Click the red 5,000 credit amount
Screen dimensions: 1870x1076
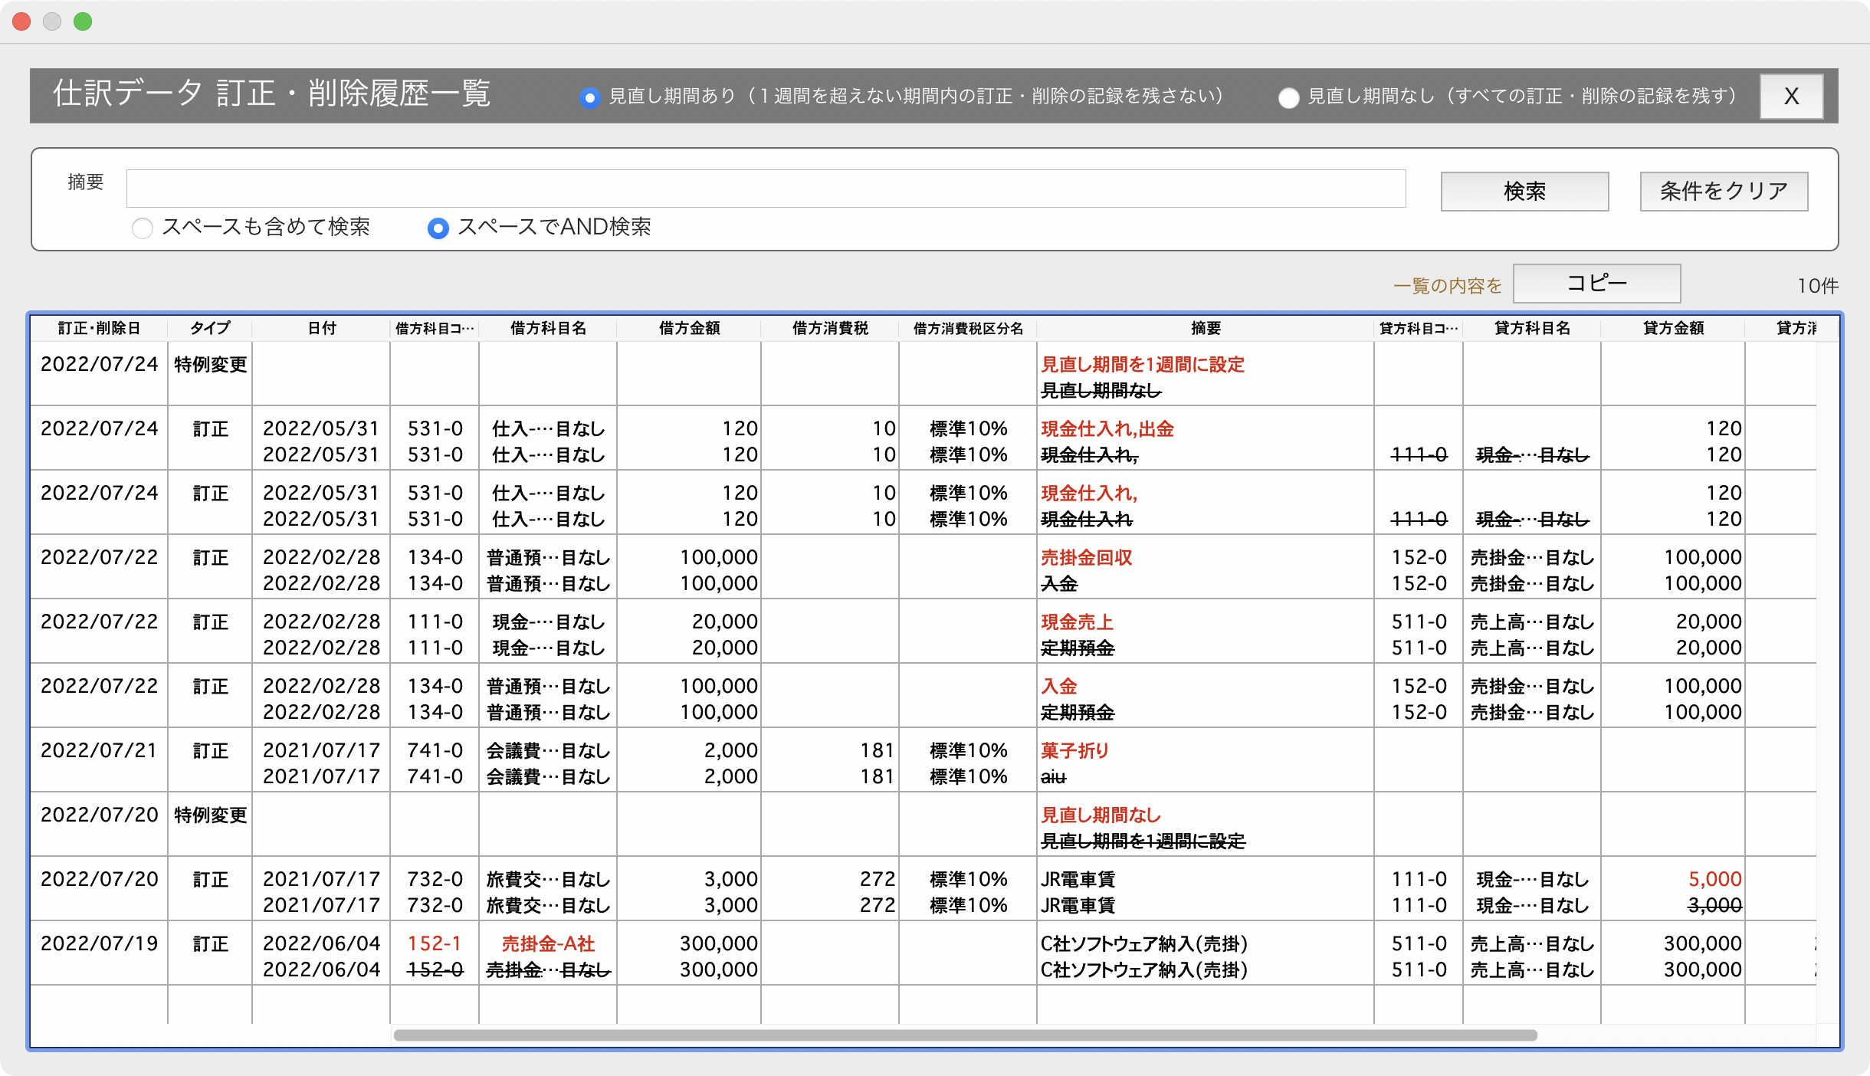(x=1715, y=879)
